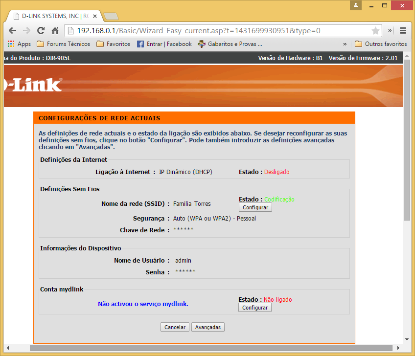Open a new tab with the blank tab button

click(111, 16)
